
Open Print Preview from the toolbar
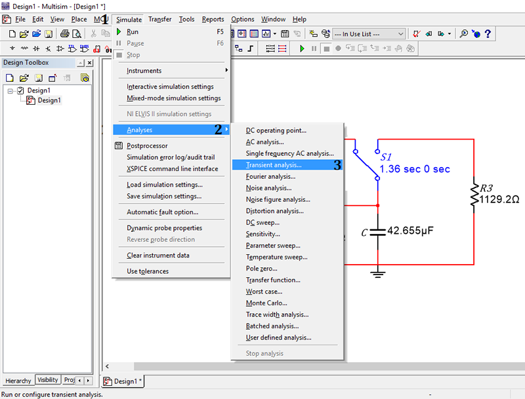tap(77, 34)
